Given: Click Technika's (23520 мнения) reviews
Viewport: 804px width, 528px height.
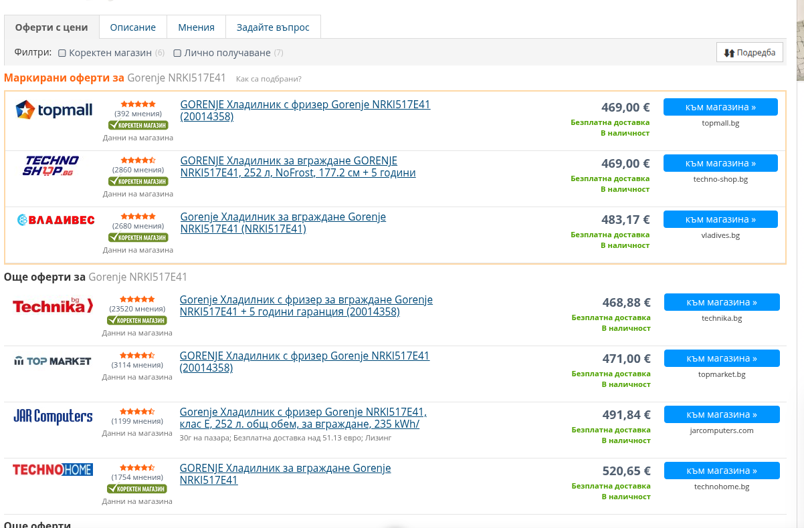Looking at the screenshot, I should [x=137, y=309].
